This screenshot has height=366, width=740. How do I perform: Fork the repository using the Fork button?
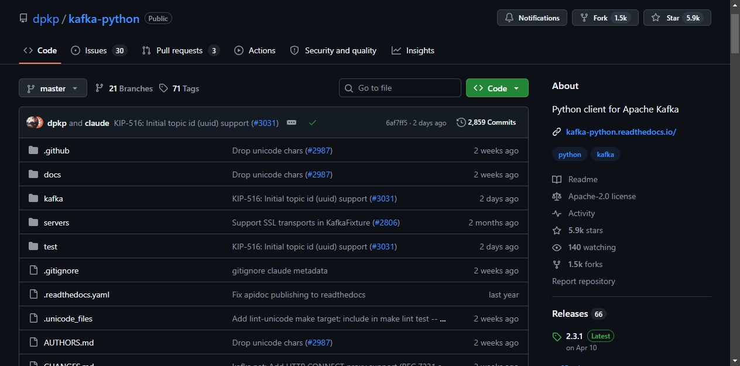coord(605,18)
